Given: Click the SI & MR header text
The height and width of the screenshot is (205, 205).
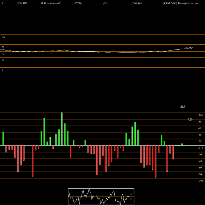Looking at the screenshot, I should [x=22, y=3].
